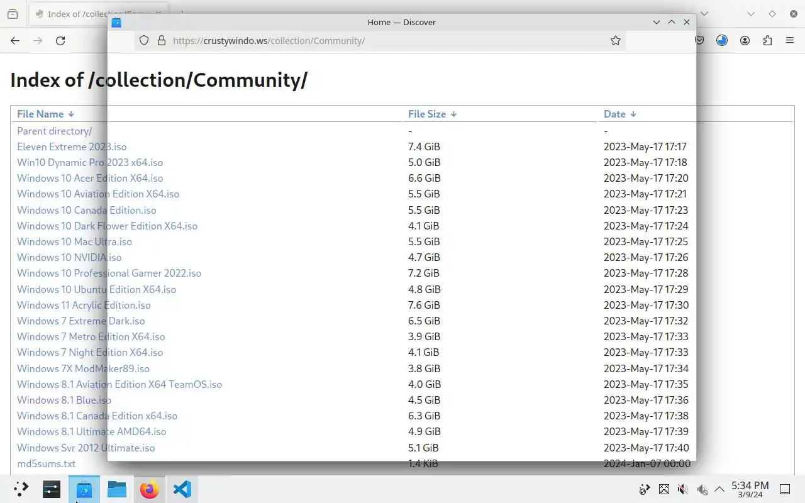Open Windows 10 Ubuntu Edition X64.iso
805x503 pixels.
[96, 289]
